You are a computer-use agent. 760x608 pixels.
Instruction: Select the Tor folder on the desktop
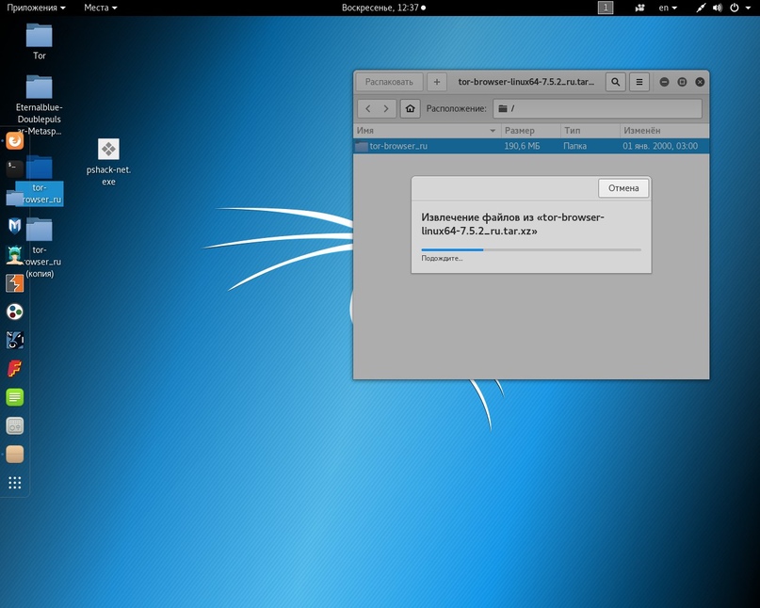click(40, 41)
